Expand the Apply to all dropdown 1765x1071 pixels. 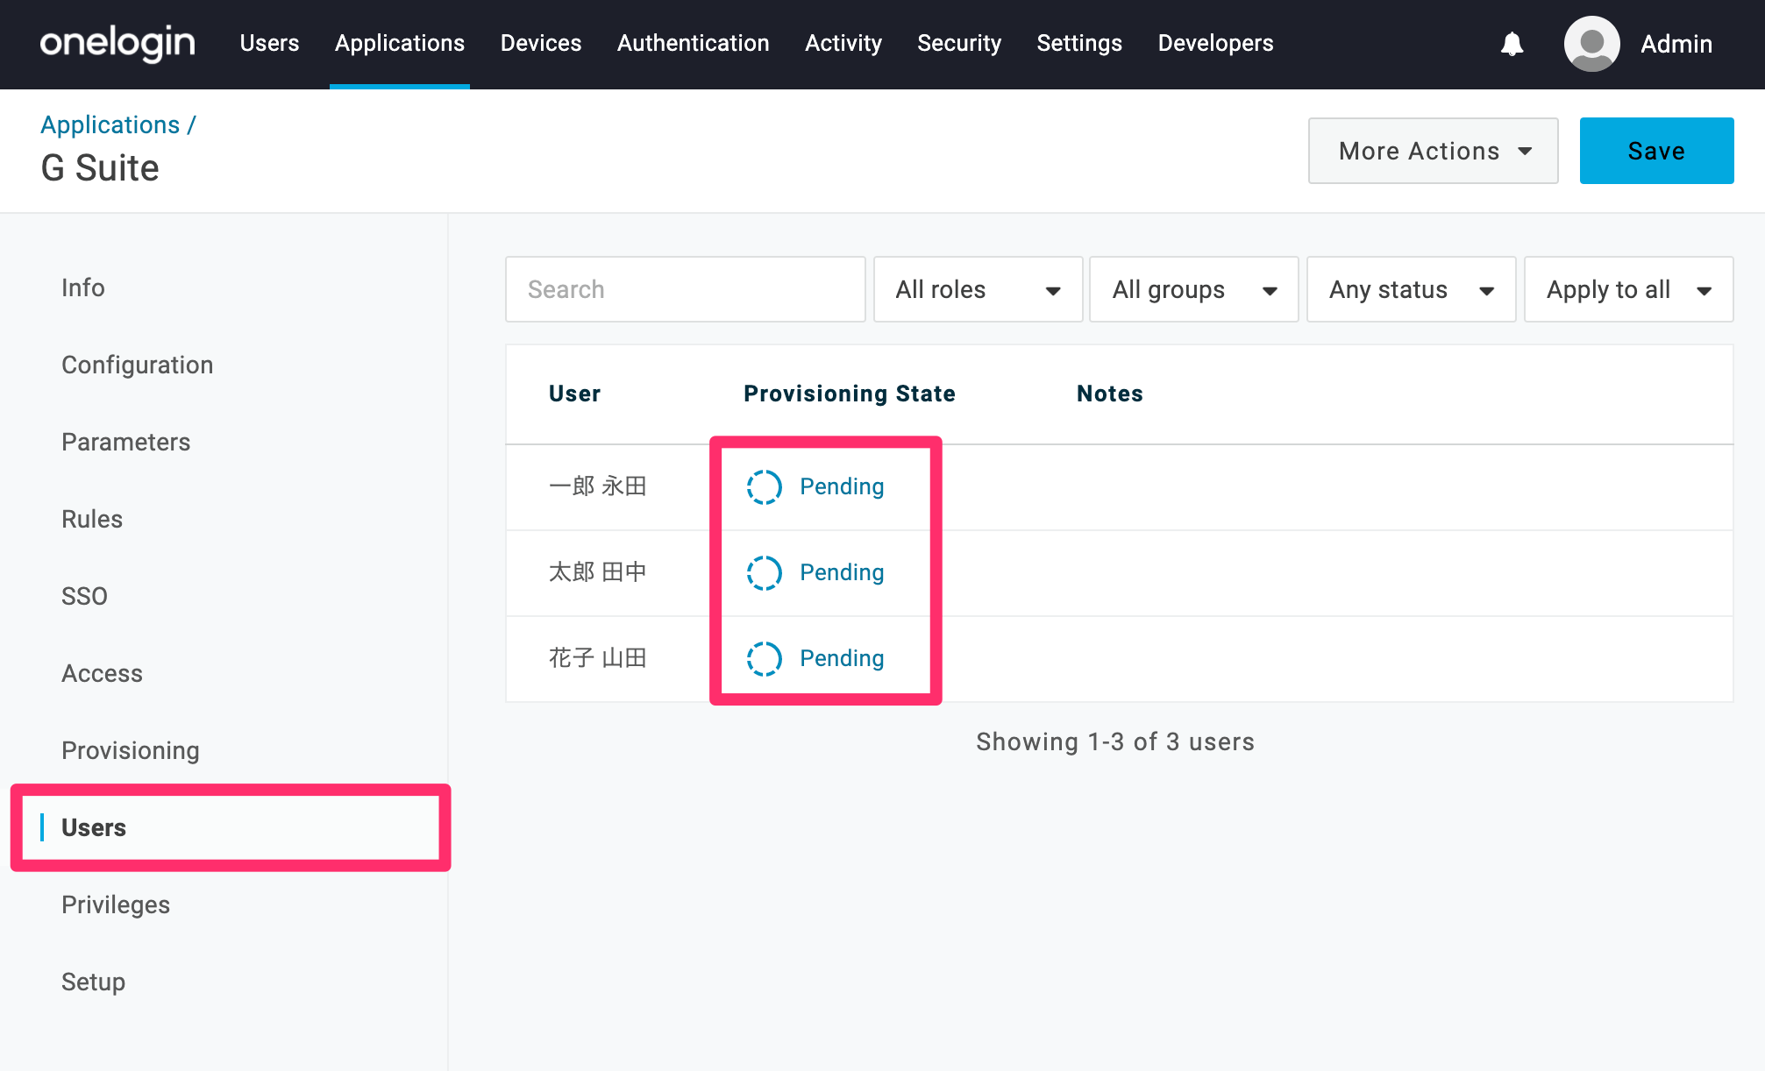[1629, 289]
